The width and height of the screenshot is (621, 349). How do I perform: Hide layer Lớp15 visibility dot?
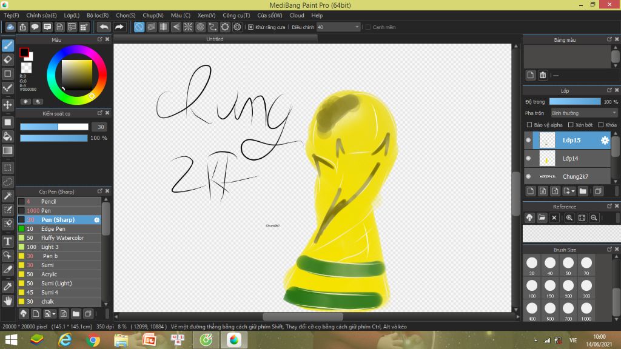click(x=528, y=140)
